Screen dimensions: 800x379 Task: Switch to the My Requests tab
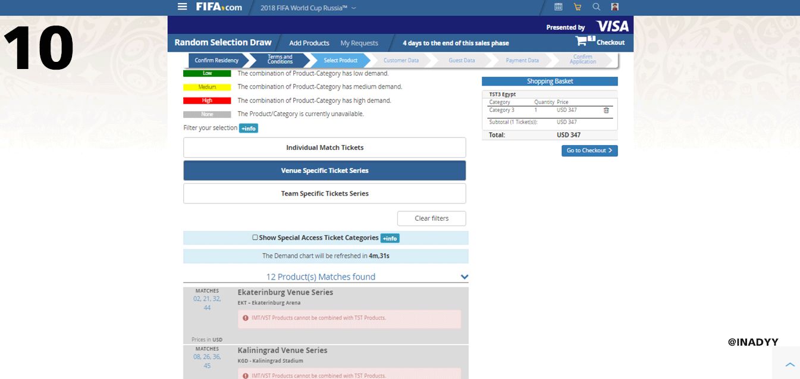click(x=359, y=43)
